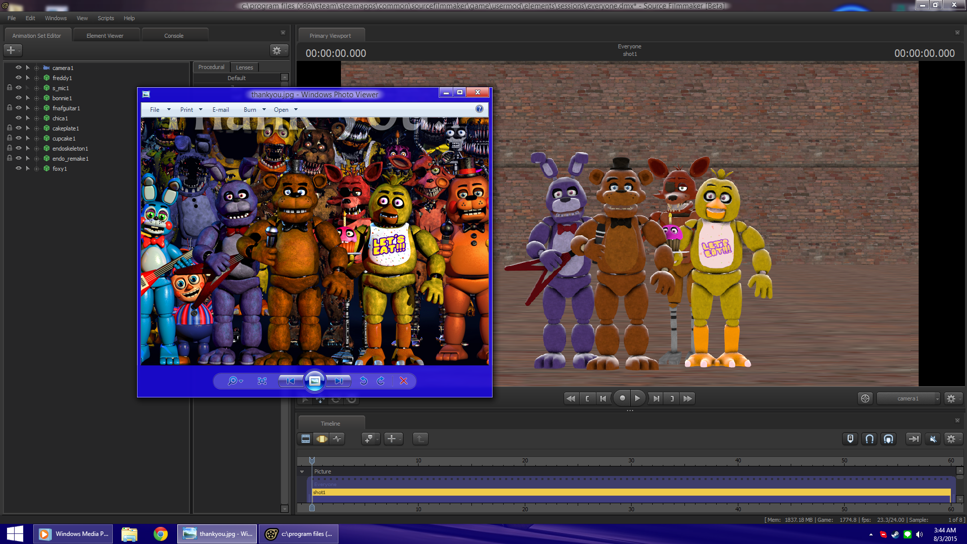Expand the foxy1 tree node
The width and height of the screenshot is (967, 544).
(x=36, y=169)
